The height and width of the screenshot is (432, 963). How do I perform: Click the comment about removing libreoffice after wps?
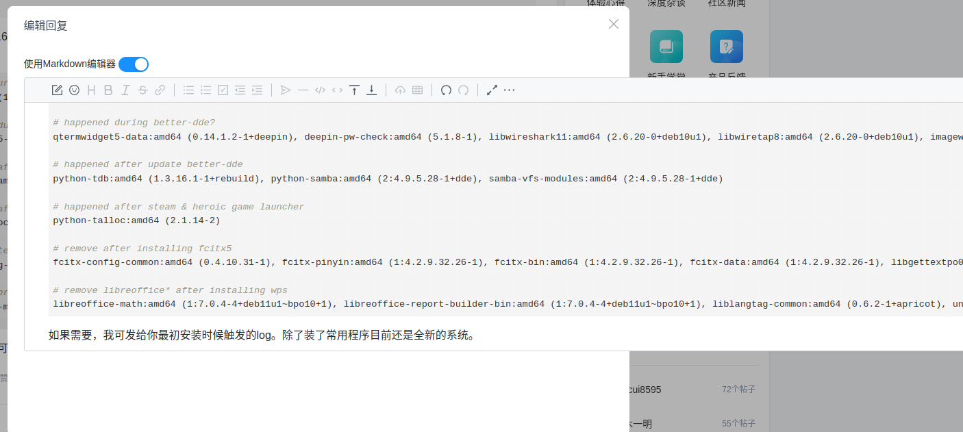click(x=170, y=290)
